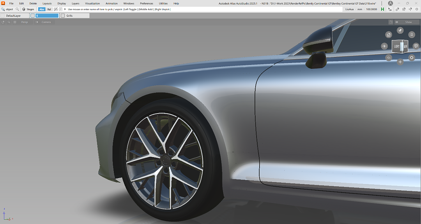Switch to Rel coordinate mode
Screen dimensions: 421x224
pyautogui.click(x=49, y=9)
